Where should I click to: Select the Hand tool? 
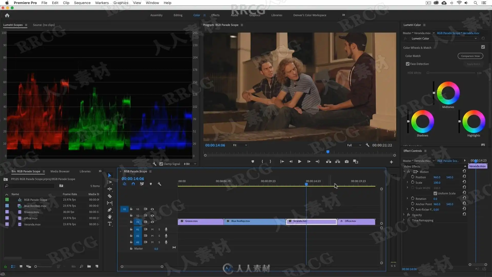[110, 217]
